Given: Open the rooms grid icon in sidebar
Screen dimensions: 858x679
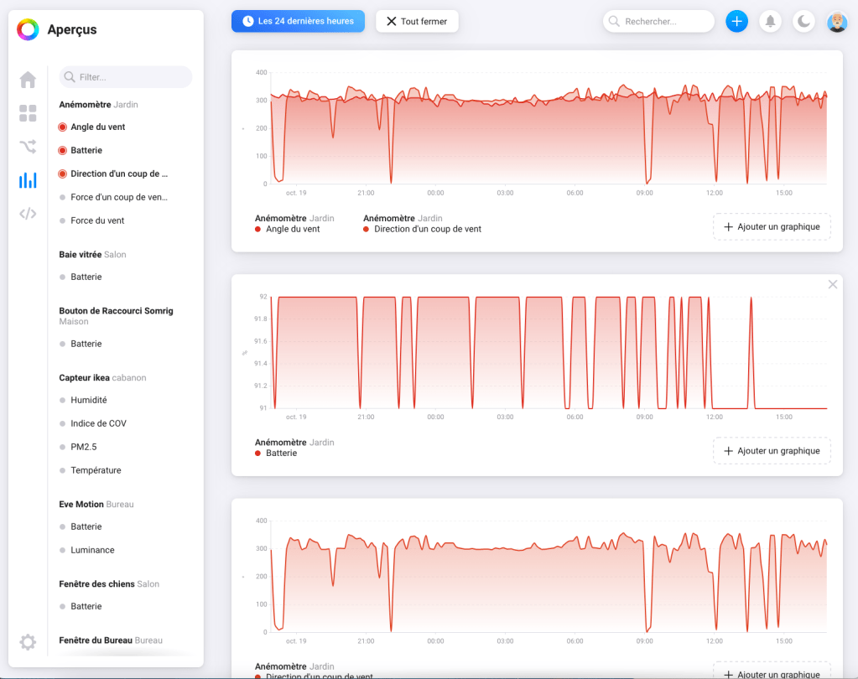Looking at the screenshot, I should [28, 113].
